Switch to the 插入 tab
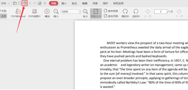 point(64,3)
